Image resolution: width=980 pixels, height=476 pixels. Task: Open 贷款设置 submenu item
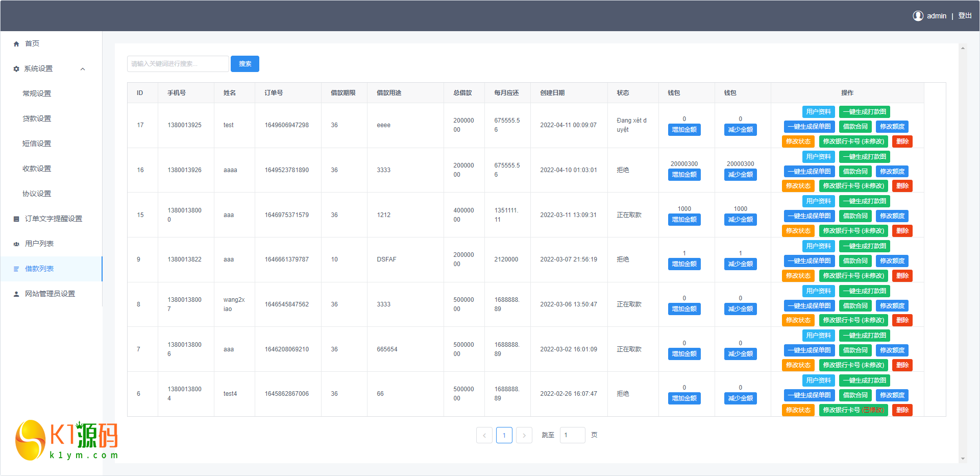click(x=37, y=118)
